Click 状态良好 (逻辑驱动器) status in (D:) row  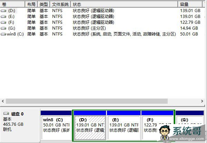pyautogui.click(x=93, y=11)
